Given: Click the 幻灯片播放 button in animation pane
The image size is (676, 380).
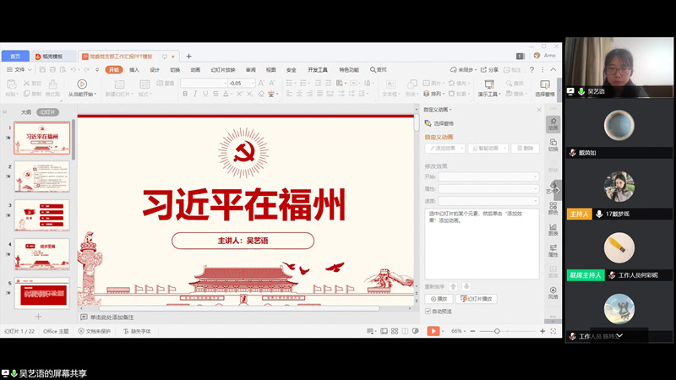Looking at the screenshot, I should tap(477, 299).
